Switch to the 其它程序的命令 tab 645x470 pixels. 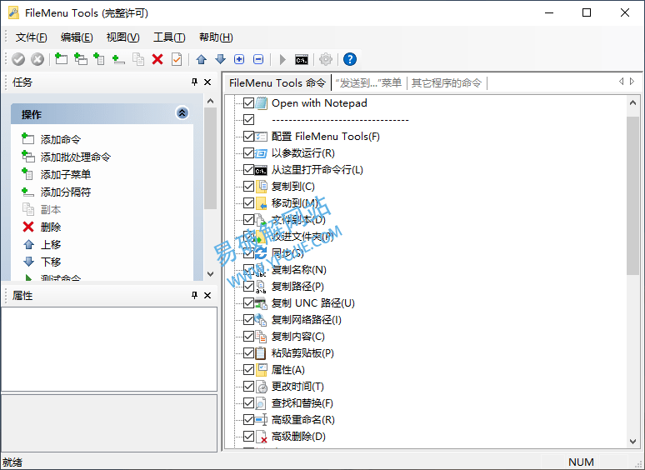(x=447, y=83)
